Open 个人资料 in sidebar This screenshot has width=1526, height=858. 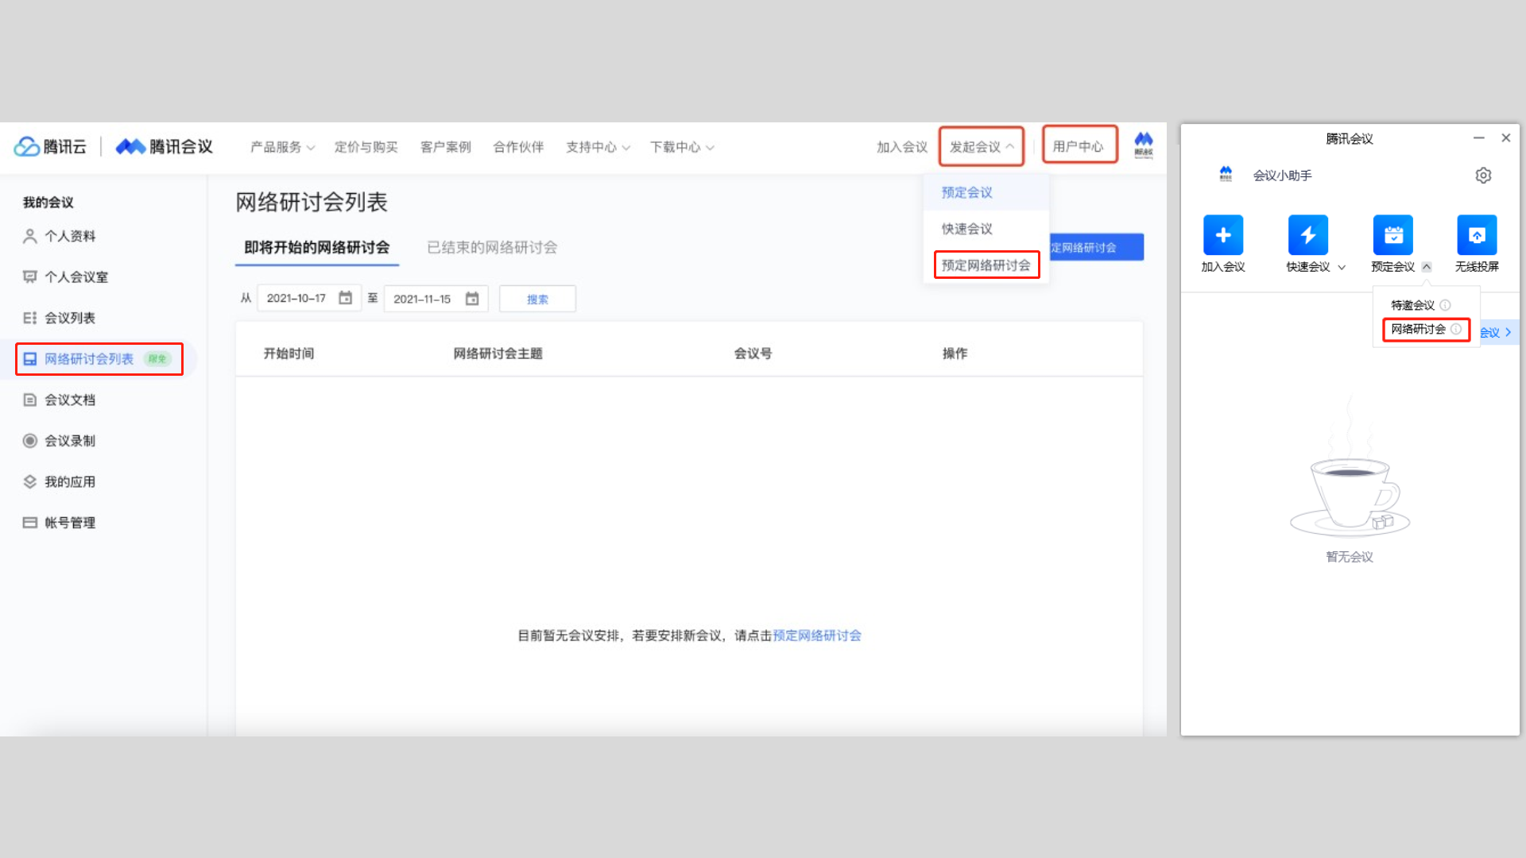70,236
